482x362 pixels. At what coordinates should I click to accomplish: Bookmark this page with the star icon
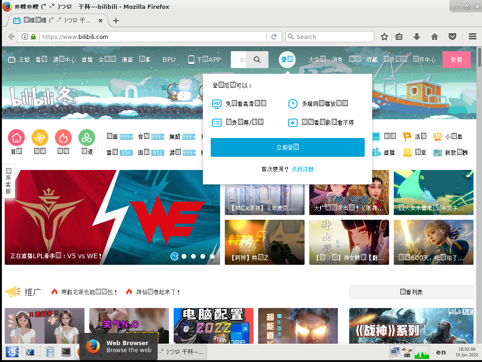[384, 37]
